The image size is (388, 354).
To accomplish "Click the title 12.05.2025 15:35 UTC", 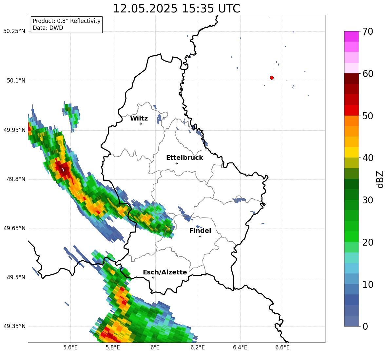I will [x=176, y=9].
